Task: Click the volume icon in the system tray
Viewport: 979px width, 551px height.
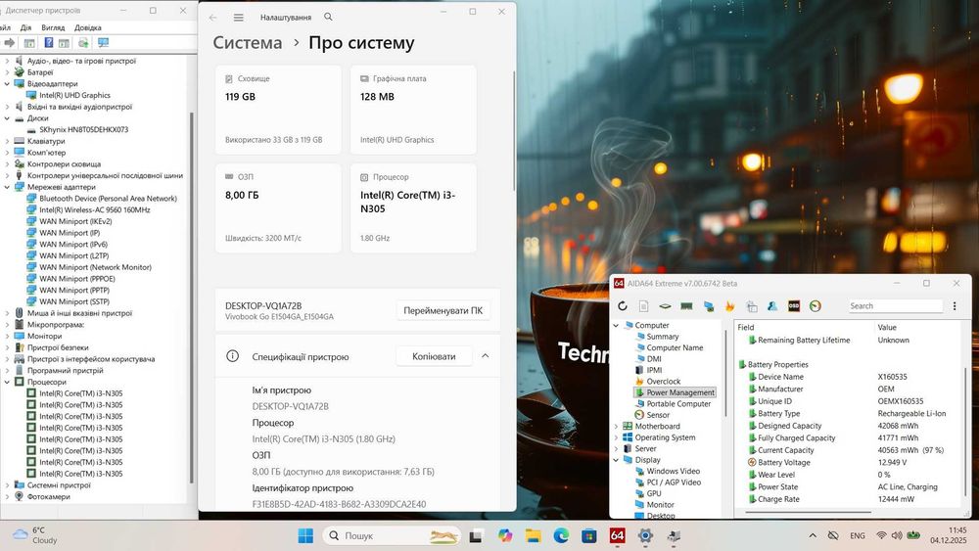Action: (897, 535)
